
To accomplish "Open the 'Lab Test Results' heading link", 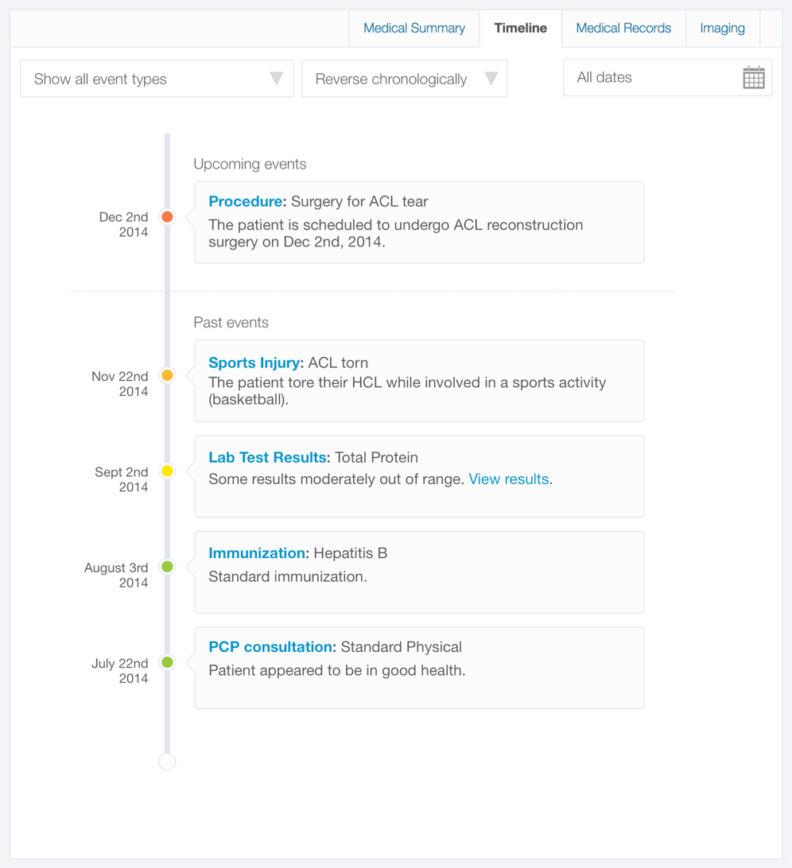I will pos(267,458).
